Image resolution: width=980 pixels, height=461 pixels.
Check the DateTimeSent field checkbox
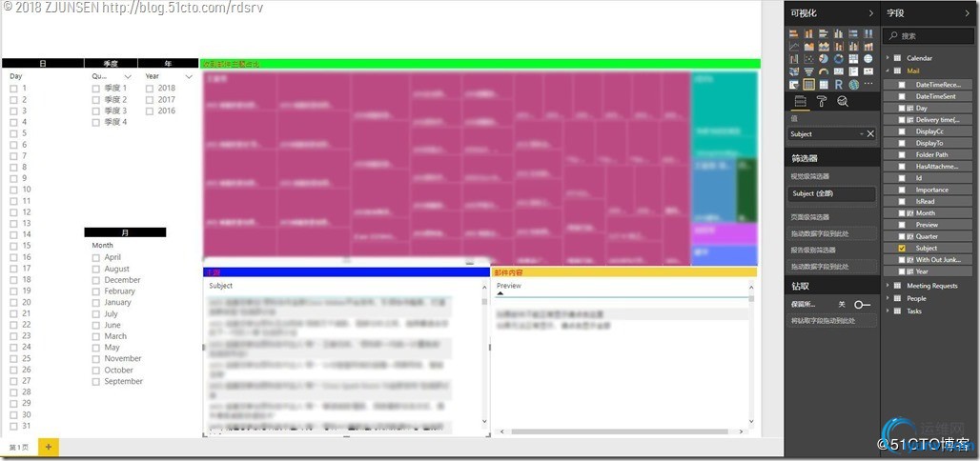(x=902, y=96)
